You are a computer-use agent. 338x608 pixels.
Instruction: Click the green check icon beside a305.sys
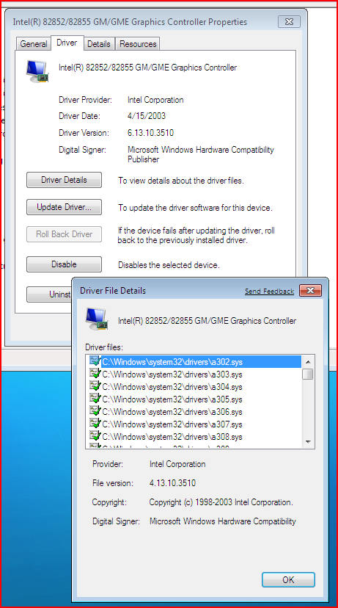(x=95, y=399)
